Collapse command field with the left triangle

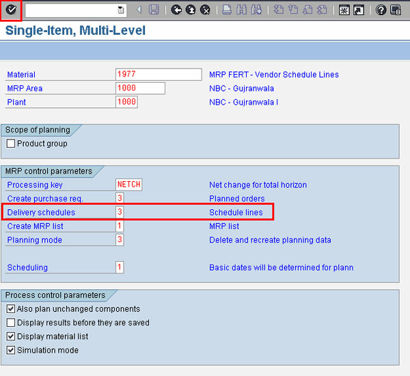point(139,10)
